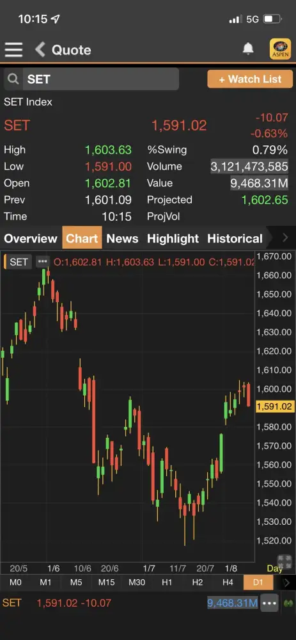Tap the 1,591.02 price axis label
296x640 pixels.
274,406
